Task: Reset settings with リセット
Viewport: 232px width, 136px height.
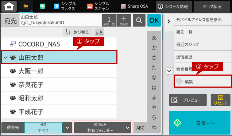Action: click(220, 100)
